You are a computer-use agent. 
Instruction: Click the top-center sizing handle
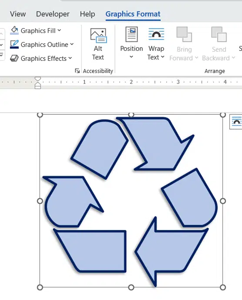[131, 115]
